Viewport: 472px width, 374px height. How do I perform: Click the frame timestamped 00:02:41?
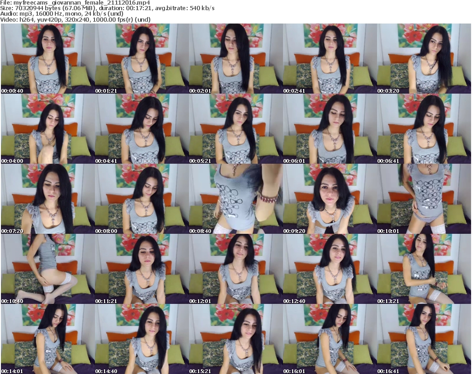[330, 59]
